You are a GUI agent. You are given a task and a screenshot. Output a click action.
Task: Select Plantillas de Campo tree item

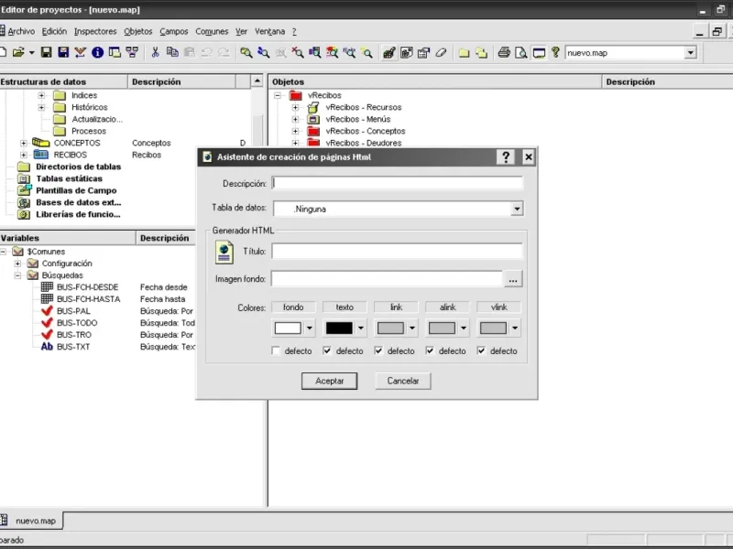(76, 190)
